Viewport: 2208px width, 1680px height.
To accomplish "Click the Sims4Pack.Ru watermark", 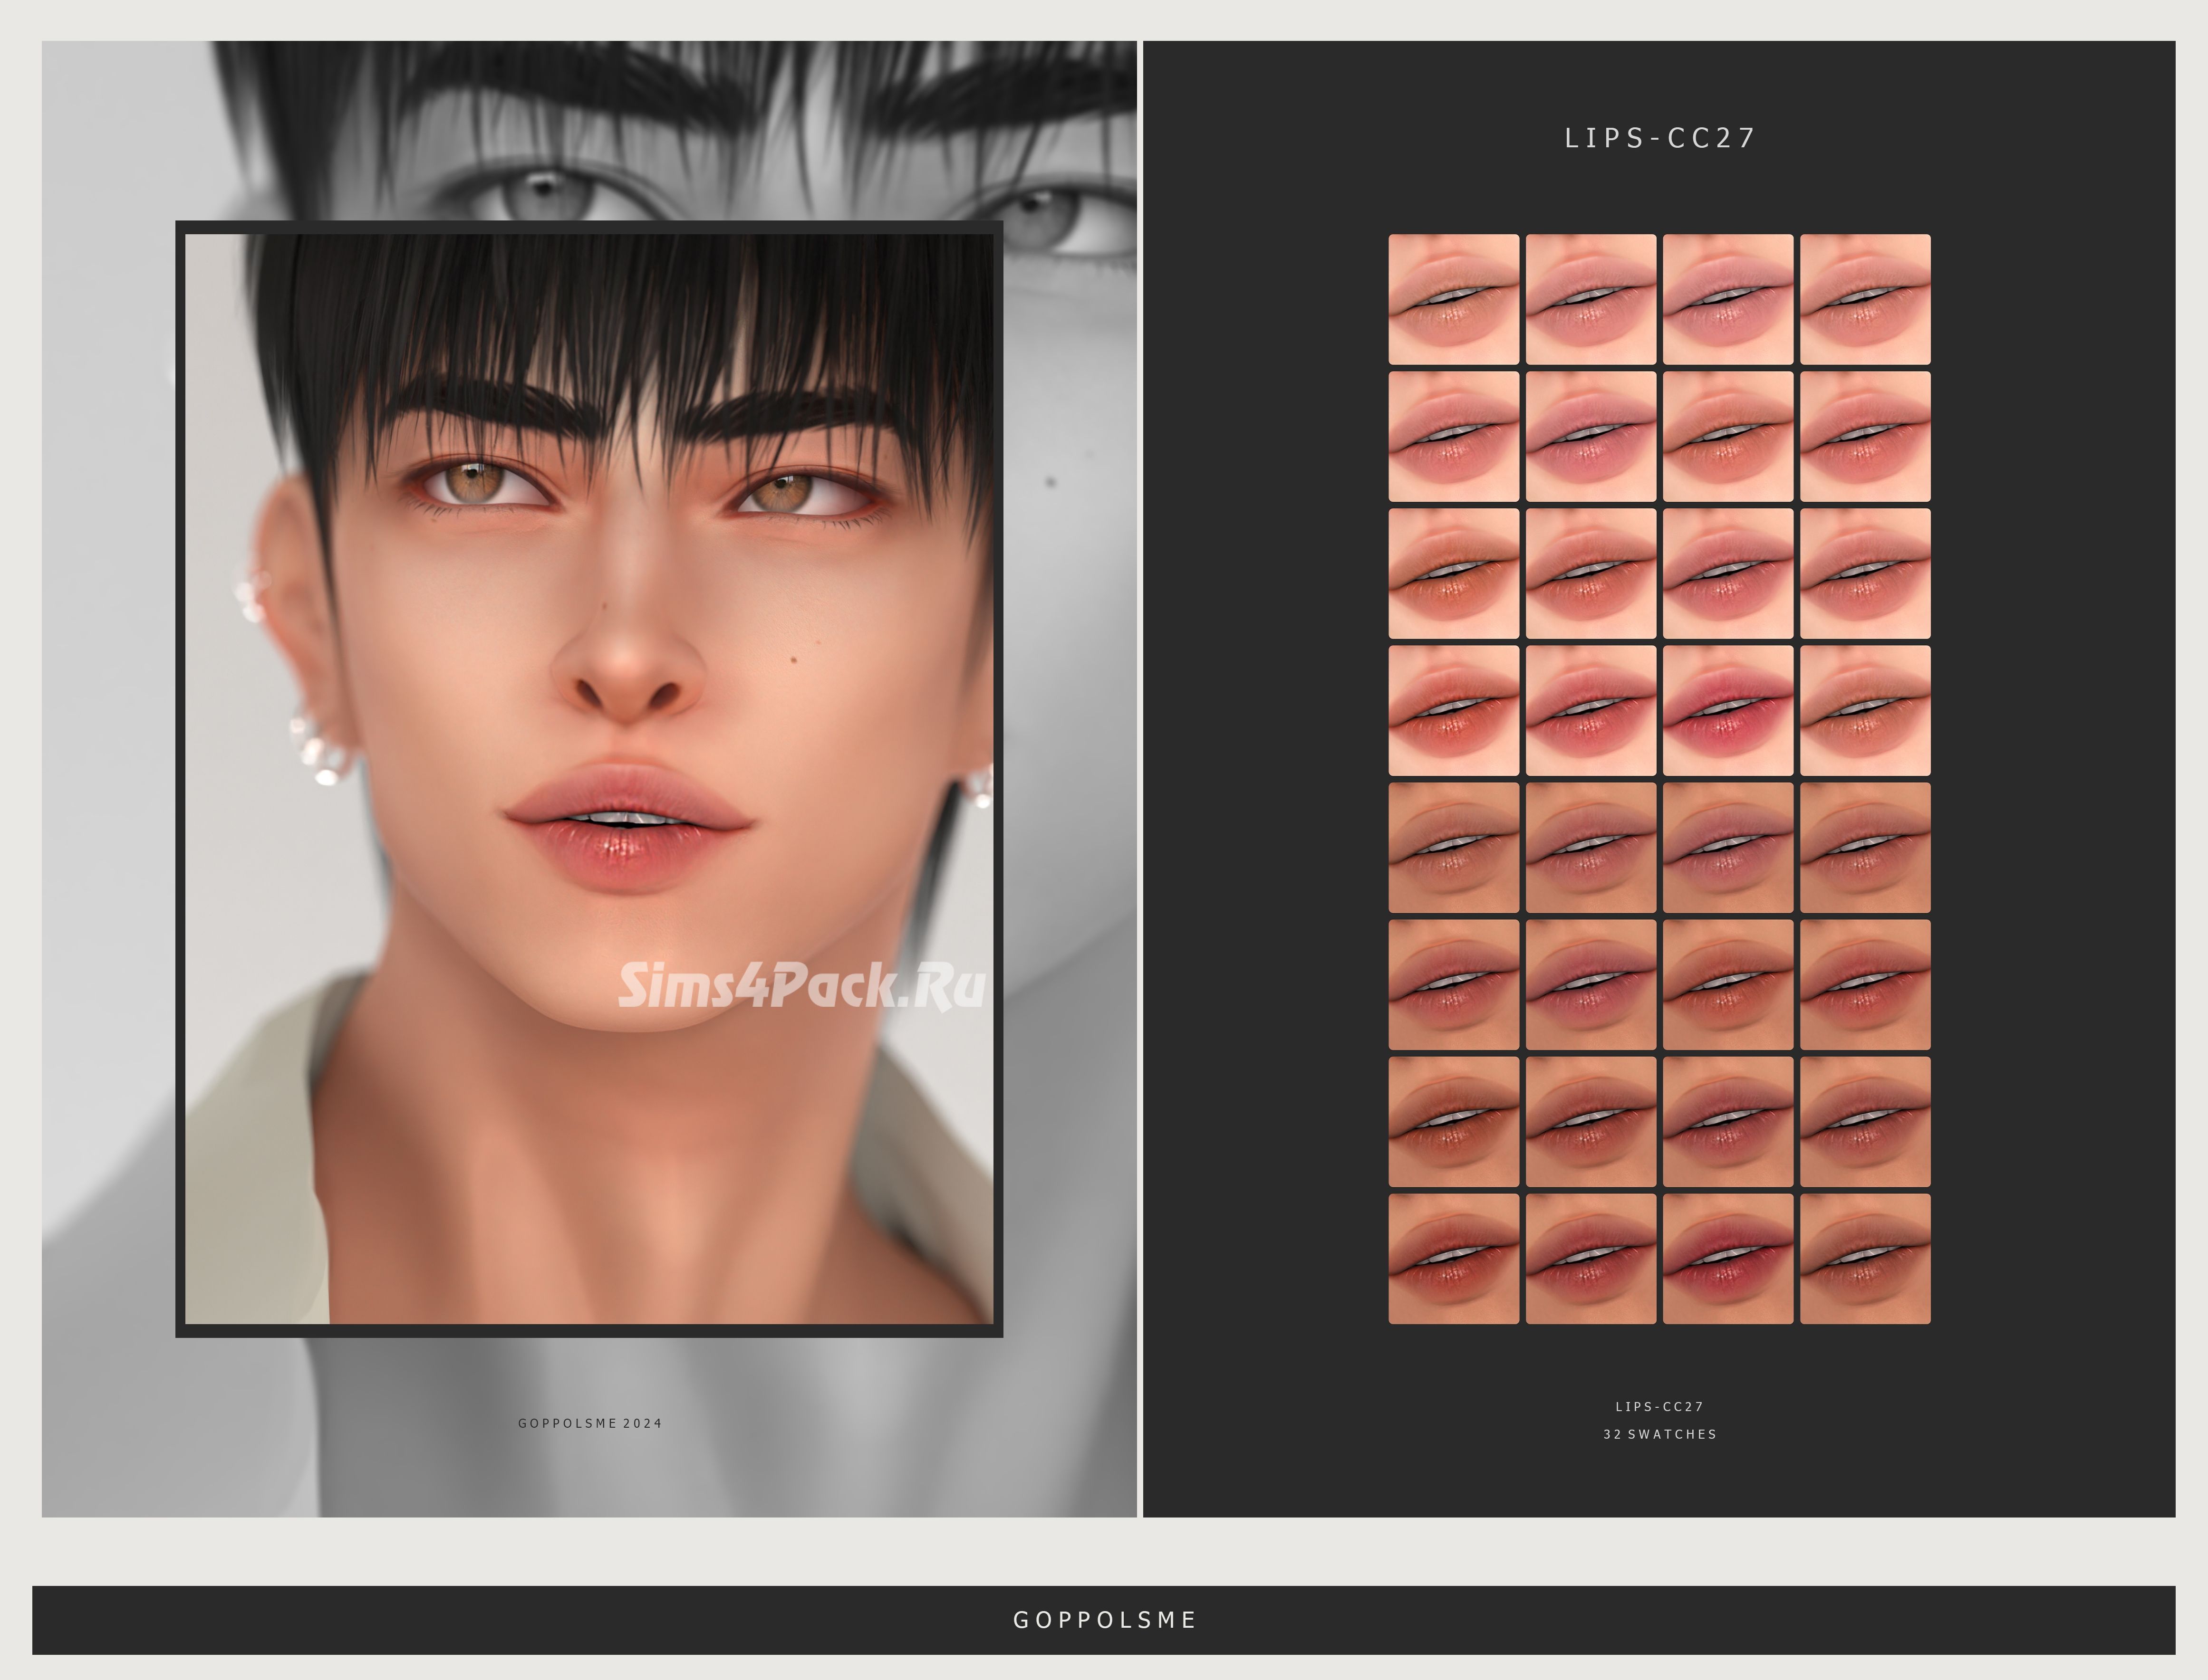I will (x=801, y=986).
